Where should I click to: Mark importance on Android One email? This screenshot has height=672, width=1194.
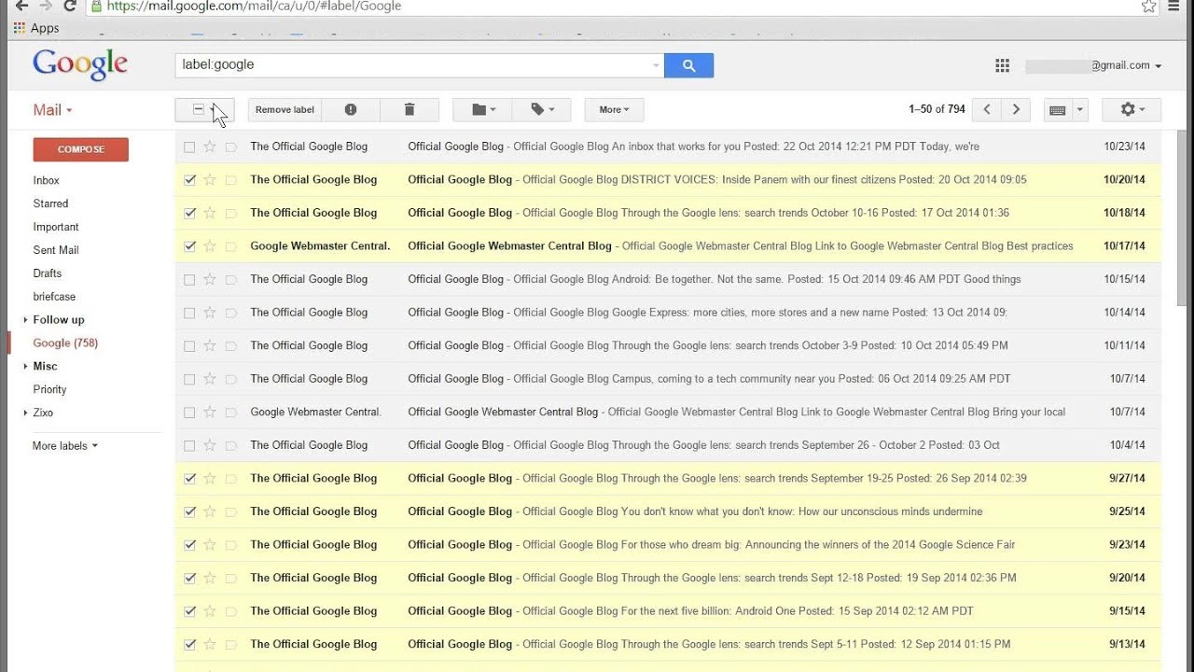tap(231, 611)
